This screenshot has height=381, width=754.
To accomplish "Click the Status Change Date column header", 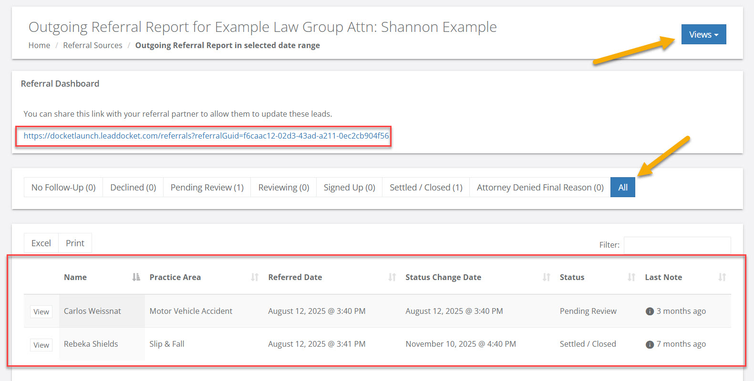I will (478, 277).
